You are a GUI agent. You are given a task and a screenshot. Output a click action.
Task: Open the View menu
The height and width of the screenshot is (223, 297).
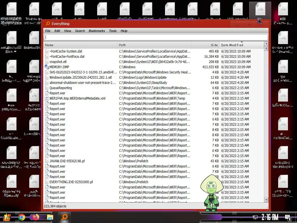pyautogui.click(x=67, y=31)
